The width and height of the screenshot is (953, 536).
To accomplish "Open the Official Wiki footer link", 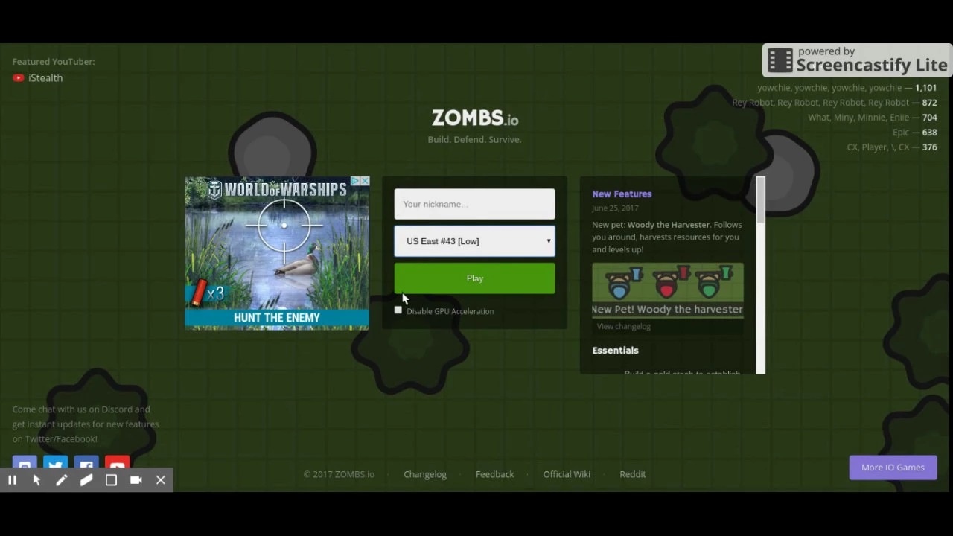I will pos(567,474).
